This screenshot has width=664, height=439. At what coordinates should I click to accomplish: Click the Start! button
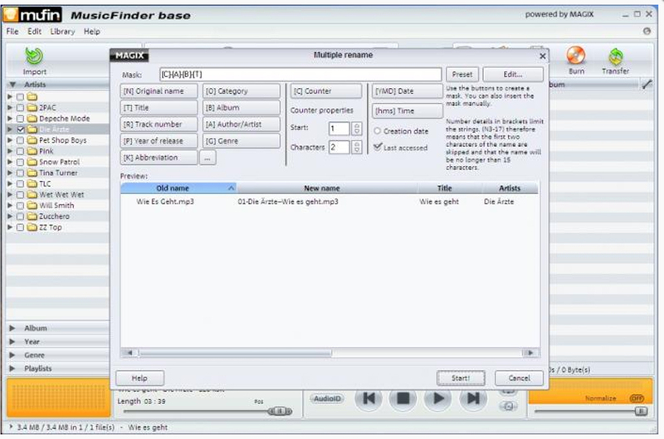[461, 378]
